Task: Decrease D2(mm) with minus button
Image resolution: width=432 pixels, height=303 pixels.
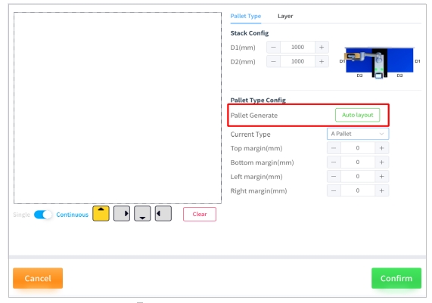Action: coord(273,61)
